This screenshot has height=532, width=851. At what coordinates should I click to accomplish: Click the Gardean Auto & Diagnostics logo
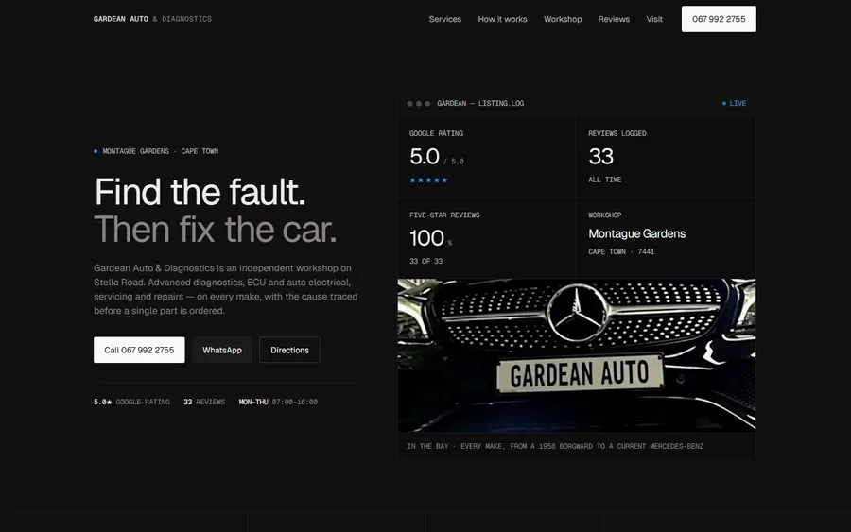(x=152, y=19)
